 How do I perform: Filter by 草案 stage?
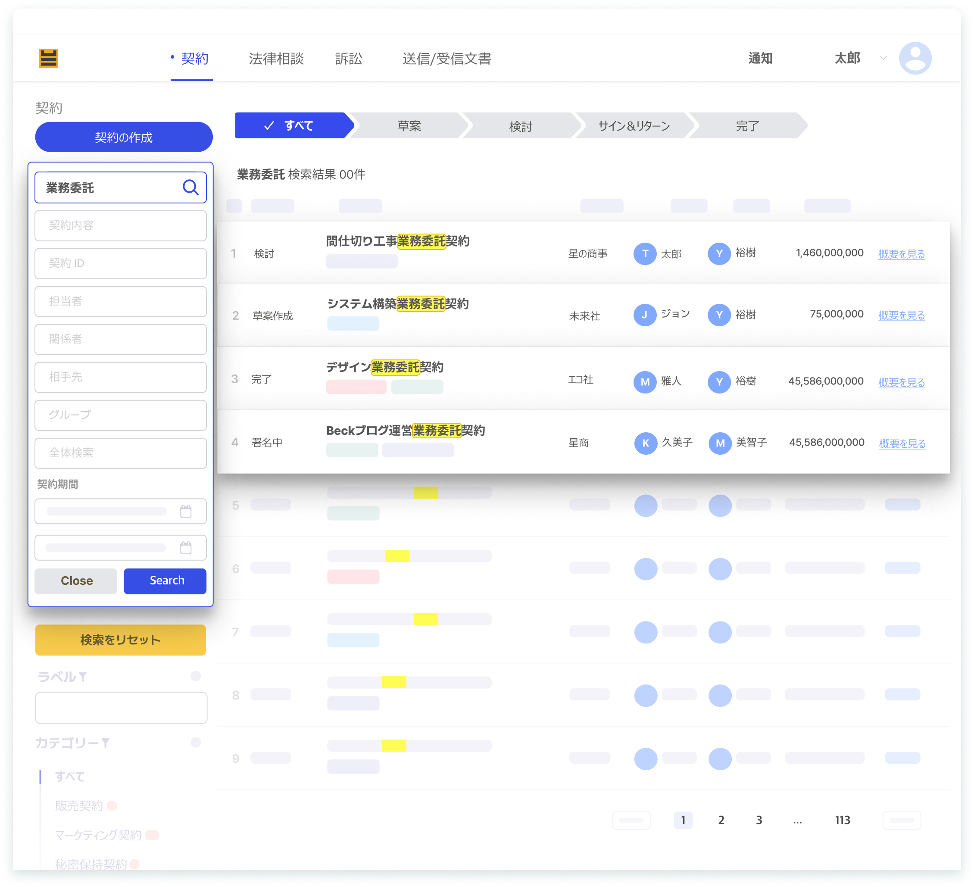click(409, 126)
